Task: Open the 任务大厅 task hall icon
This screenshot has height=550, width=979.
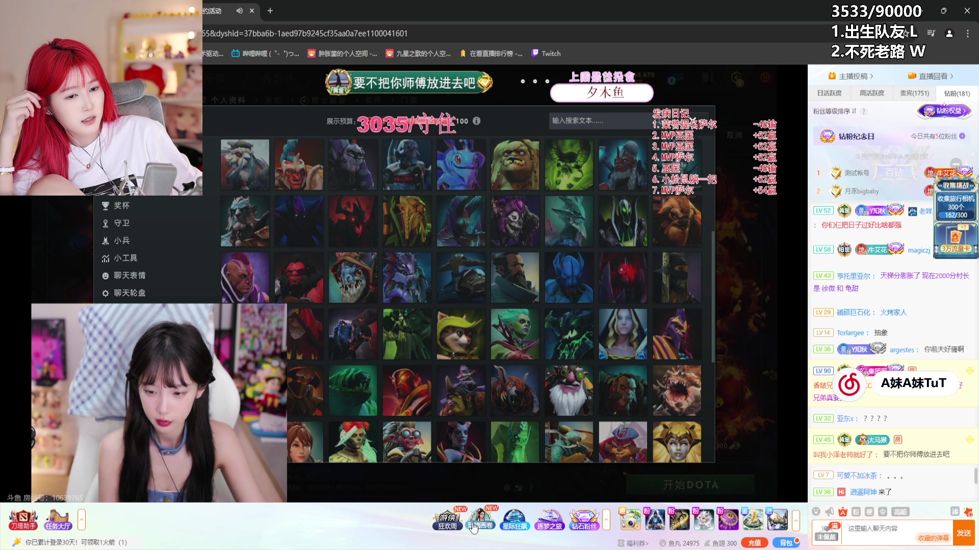Action: coord(58,519)
